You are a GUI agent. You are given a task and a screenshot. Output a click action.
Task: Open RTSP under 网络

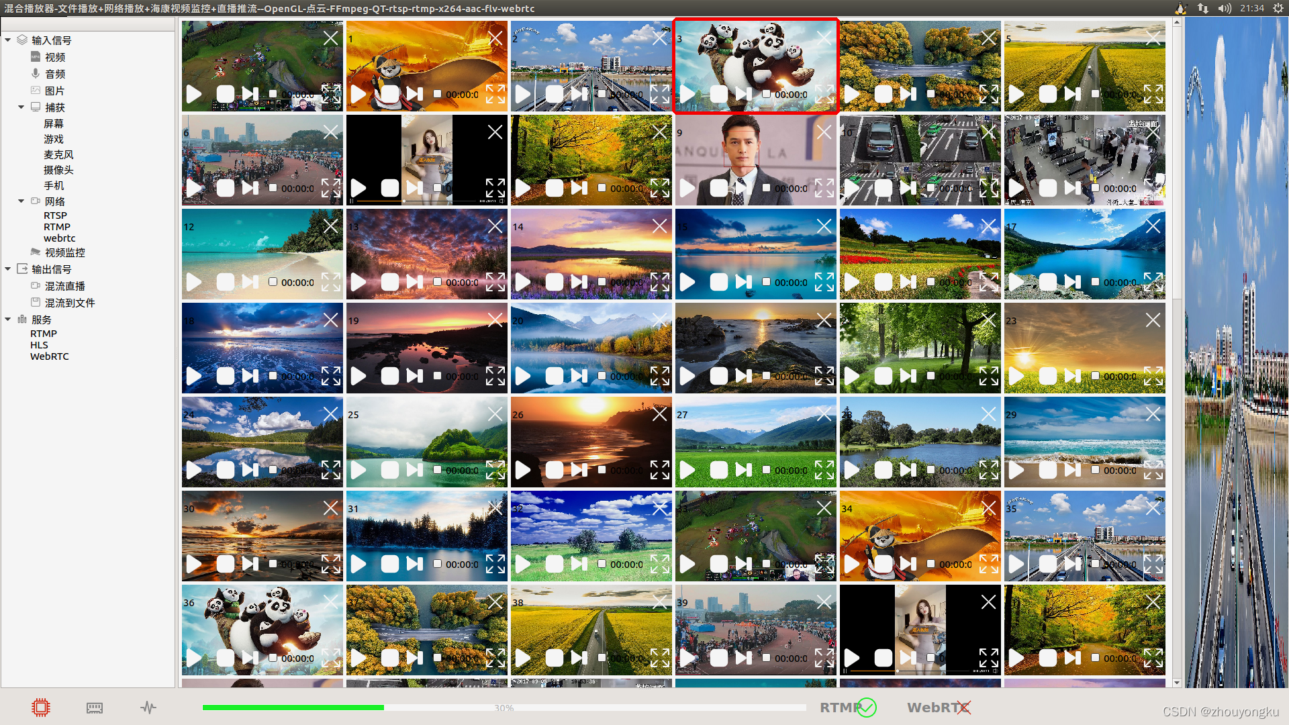pos(55,215)
